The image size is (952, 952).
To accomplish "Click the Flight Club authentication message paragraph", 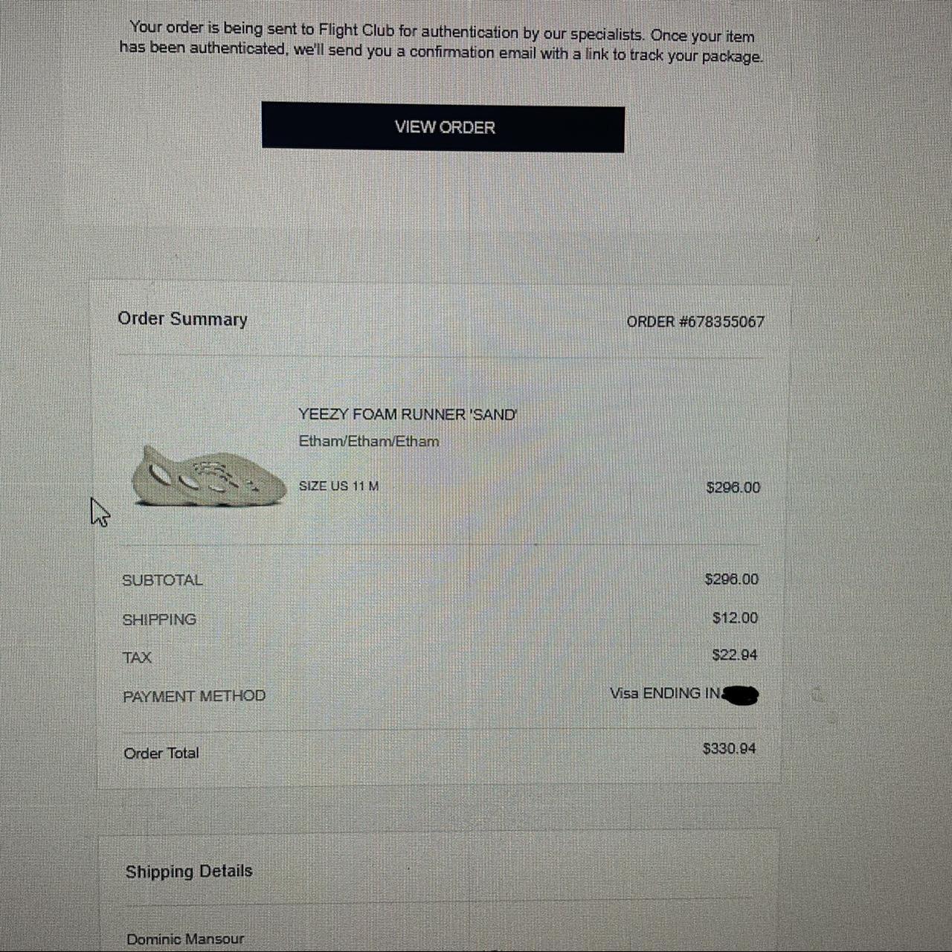I will [442, 42].
